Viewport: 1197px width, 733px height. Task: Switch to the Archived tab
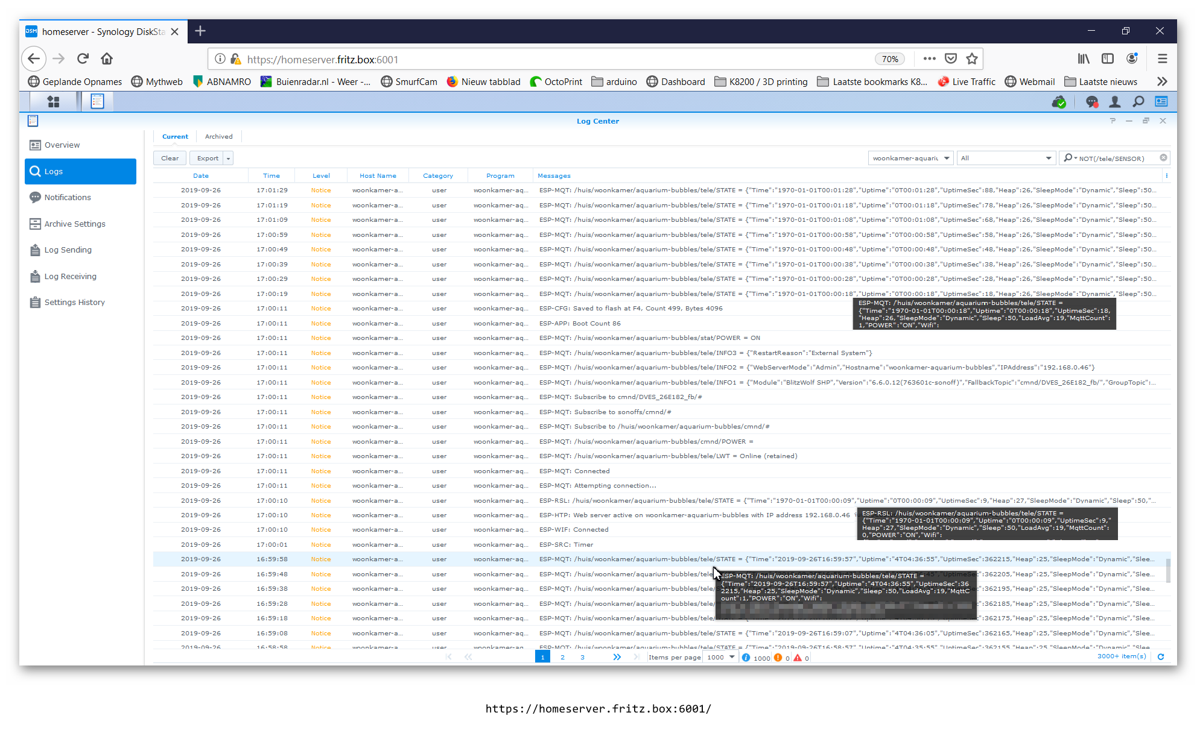click(218, 136)
